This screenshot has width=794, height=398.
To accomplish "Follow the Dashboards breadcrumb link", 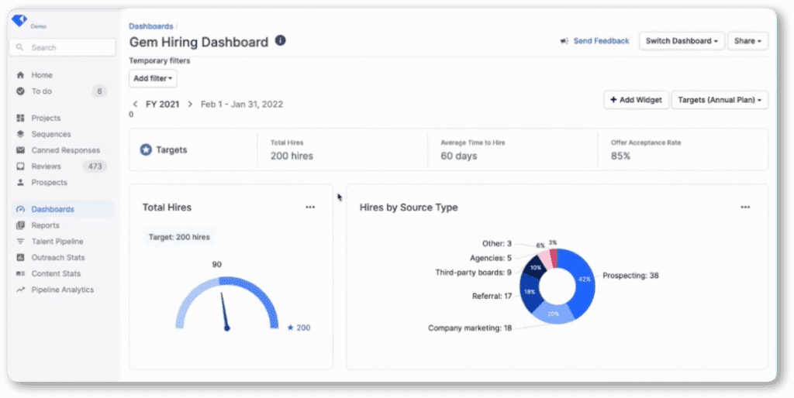I will tap(150, 26).
